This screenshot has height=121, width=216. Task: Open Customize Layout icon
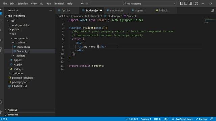coord(196,4)
